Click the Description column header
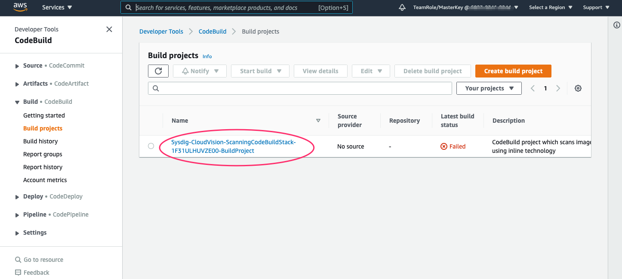This screenshot has height=279, width=622. (x=508, y=121)
